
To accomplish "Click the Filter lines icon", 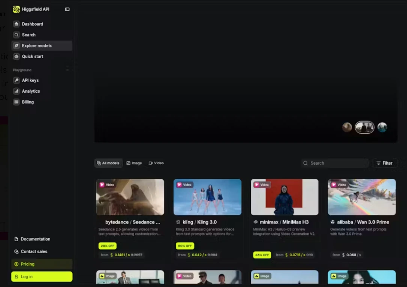I will [379, 163].
